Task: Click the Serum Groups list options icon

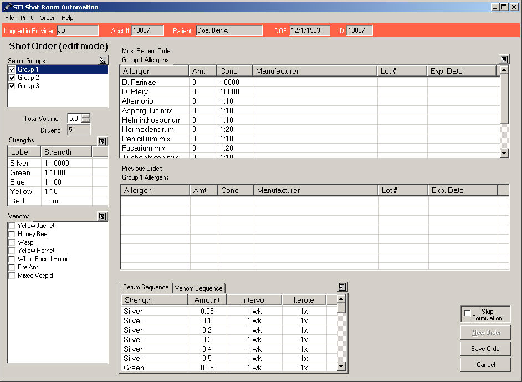Action: [x=103, y=60]
